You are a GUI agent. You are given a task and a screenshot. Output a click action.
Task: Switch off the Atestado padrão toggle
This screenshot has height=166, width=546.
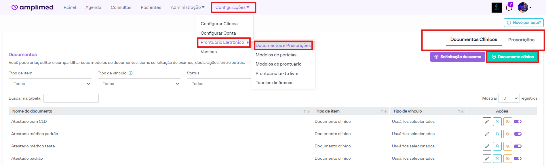[x=518, y=159]
